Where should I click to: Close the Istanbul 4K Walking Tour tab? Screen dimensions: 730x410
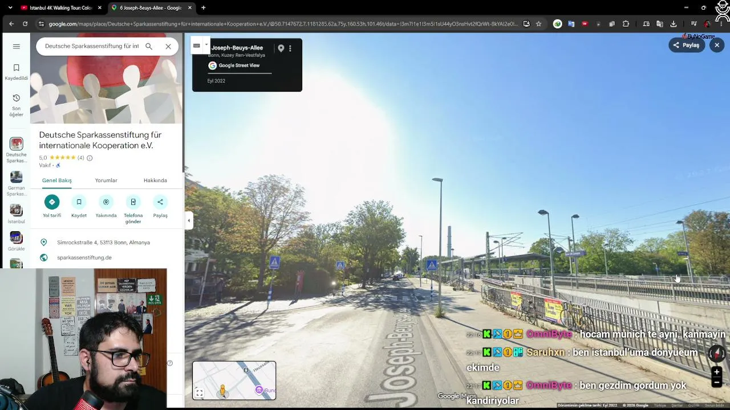100,8
